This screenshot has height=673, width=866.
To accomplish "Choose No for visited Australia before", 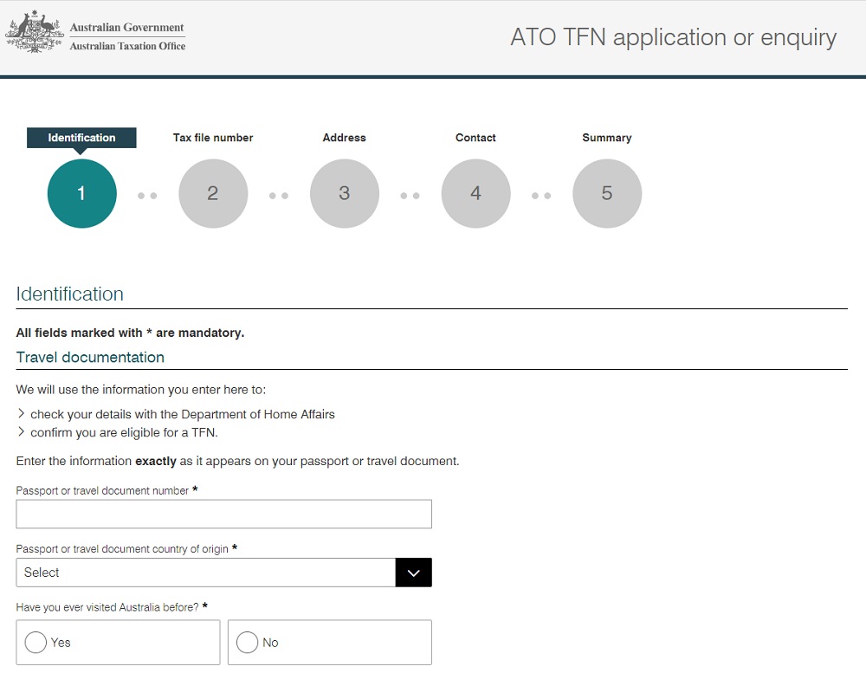I will pos(248,643).
